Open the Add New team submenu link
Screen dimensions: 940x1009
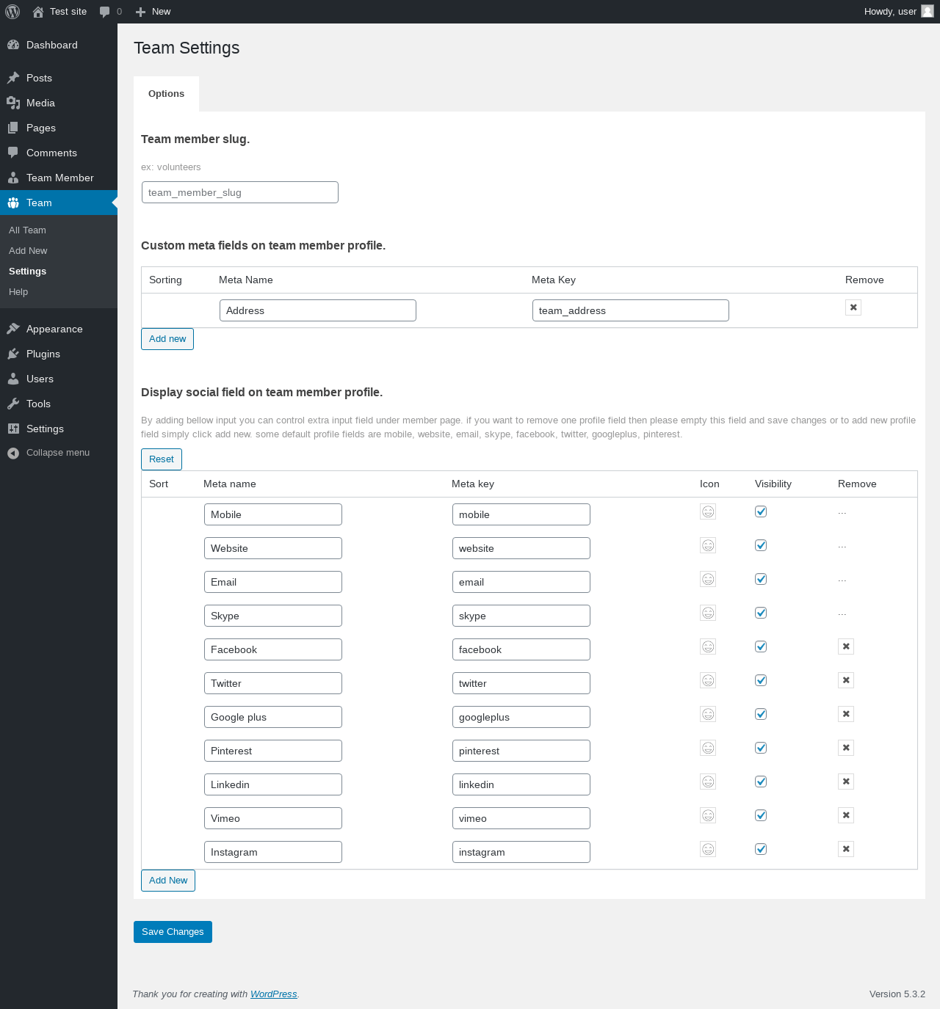(59, 251)
